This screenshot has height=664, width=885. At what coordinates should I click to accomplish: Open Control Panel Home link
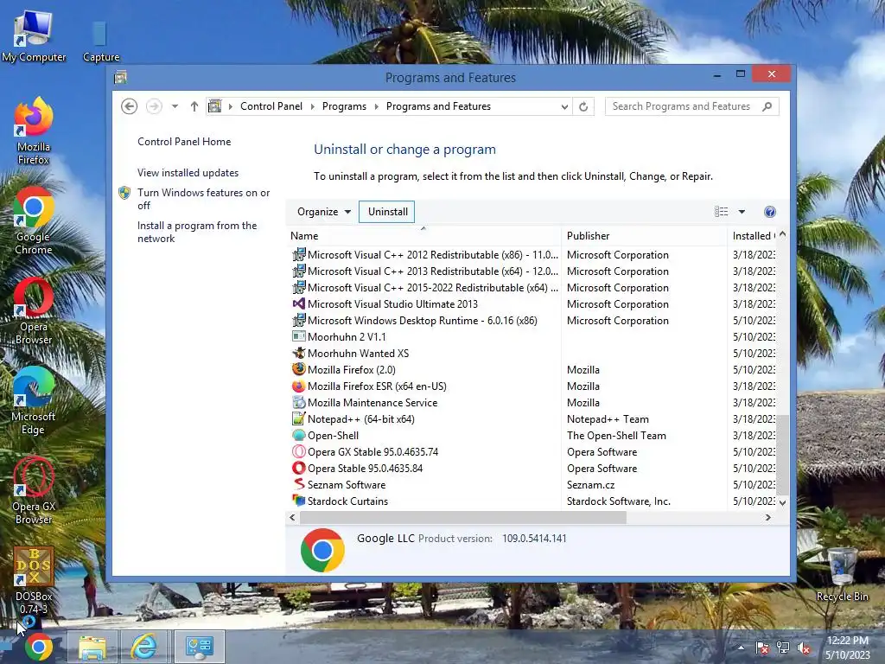click(184, 142)
